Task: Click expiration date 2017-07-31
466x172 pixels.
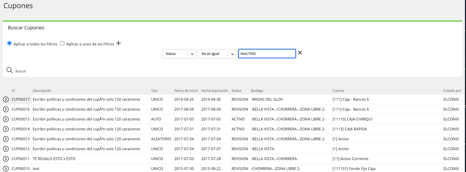Action: pyautogui.click(x=211, y=129)
